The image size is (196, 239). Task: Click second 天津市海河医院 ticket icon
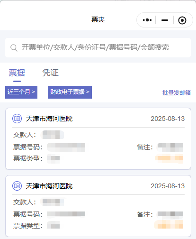[17, 186]
